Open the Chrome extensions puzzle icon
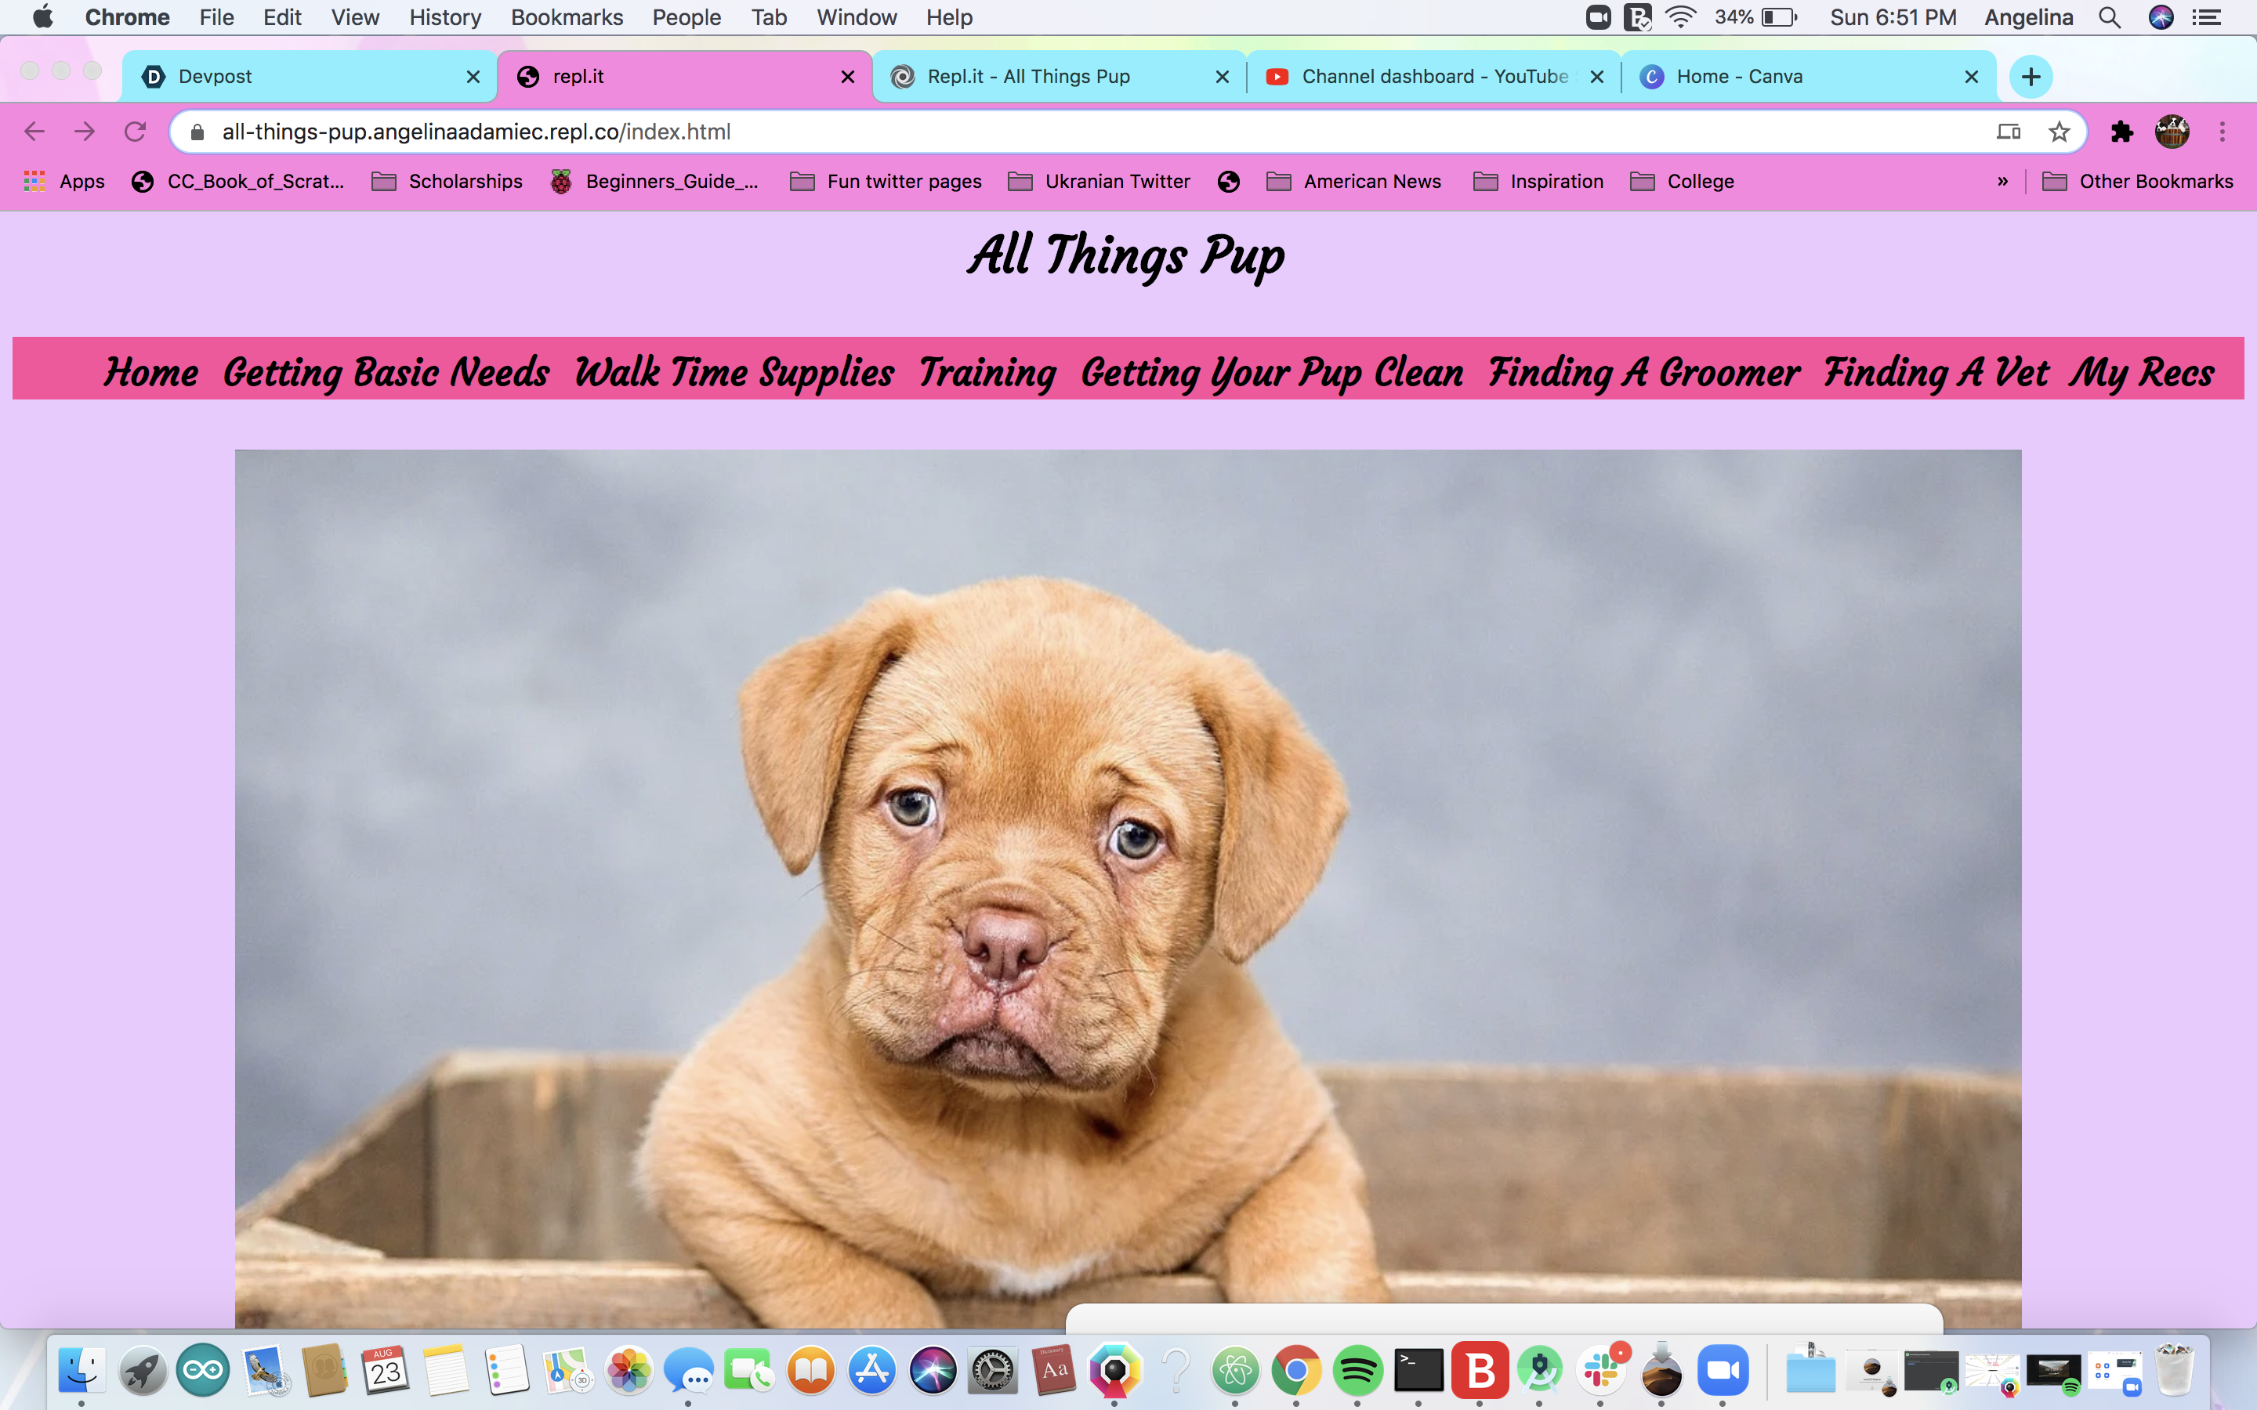Screen dimensions: 2257x1410 2121,132
